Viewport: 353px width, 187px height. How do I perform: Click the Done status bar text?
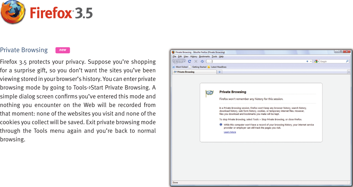pos(175,183)
